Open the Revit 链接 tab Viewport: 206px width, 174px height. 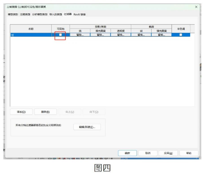pos(80,14)
